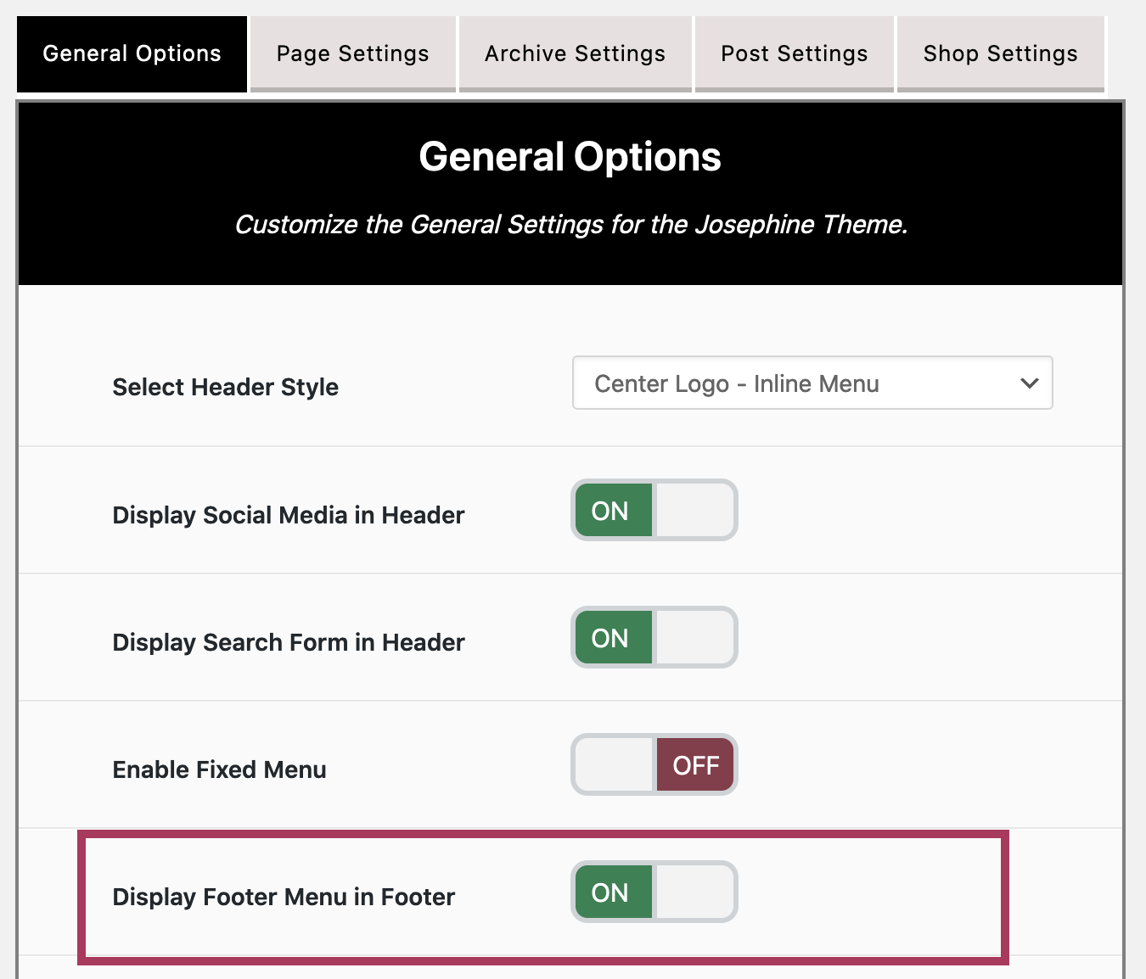Image resolution: width=1146 pixels, height=979 pixels.
Task: Click the 'Select Header Style' label
Action: [226, 388]
